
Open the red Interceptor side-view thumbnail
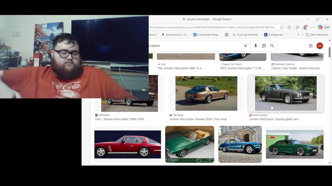coord(128,144)
